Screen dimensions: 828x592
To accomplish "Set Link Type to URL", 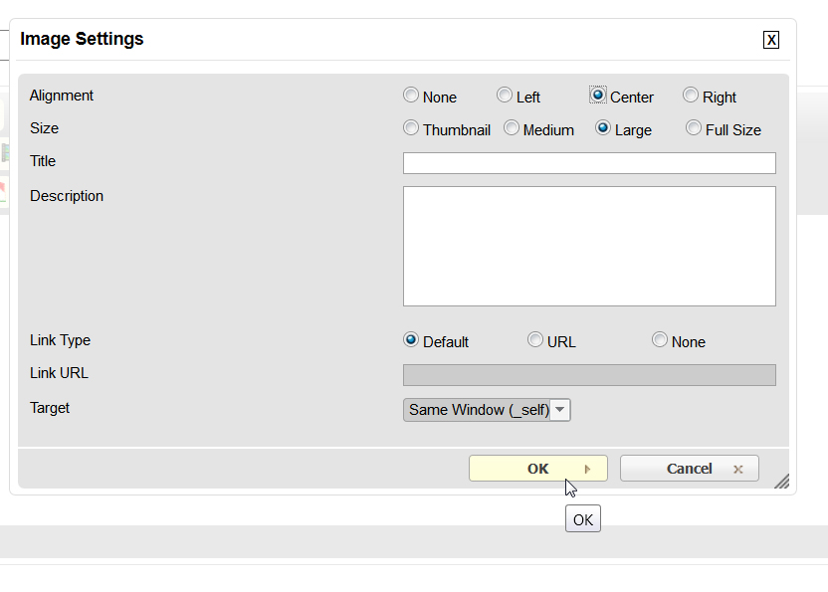I will coord(535,340).
